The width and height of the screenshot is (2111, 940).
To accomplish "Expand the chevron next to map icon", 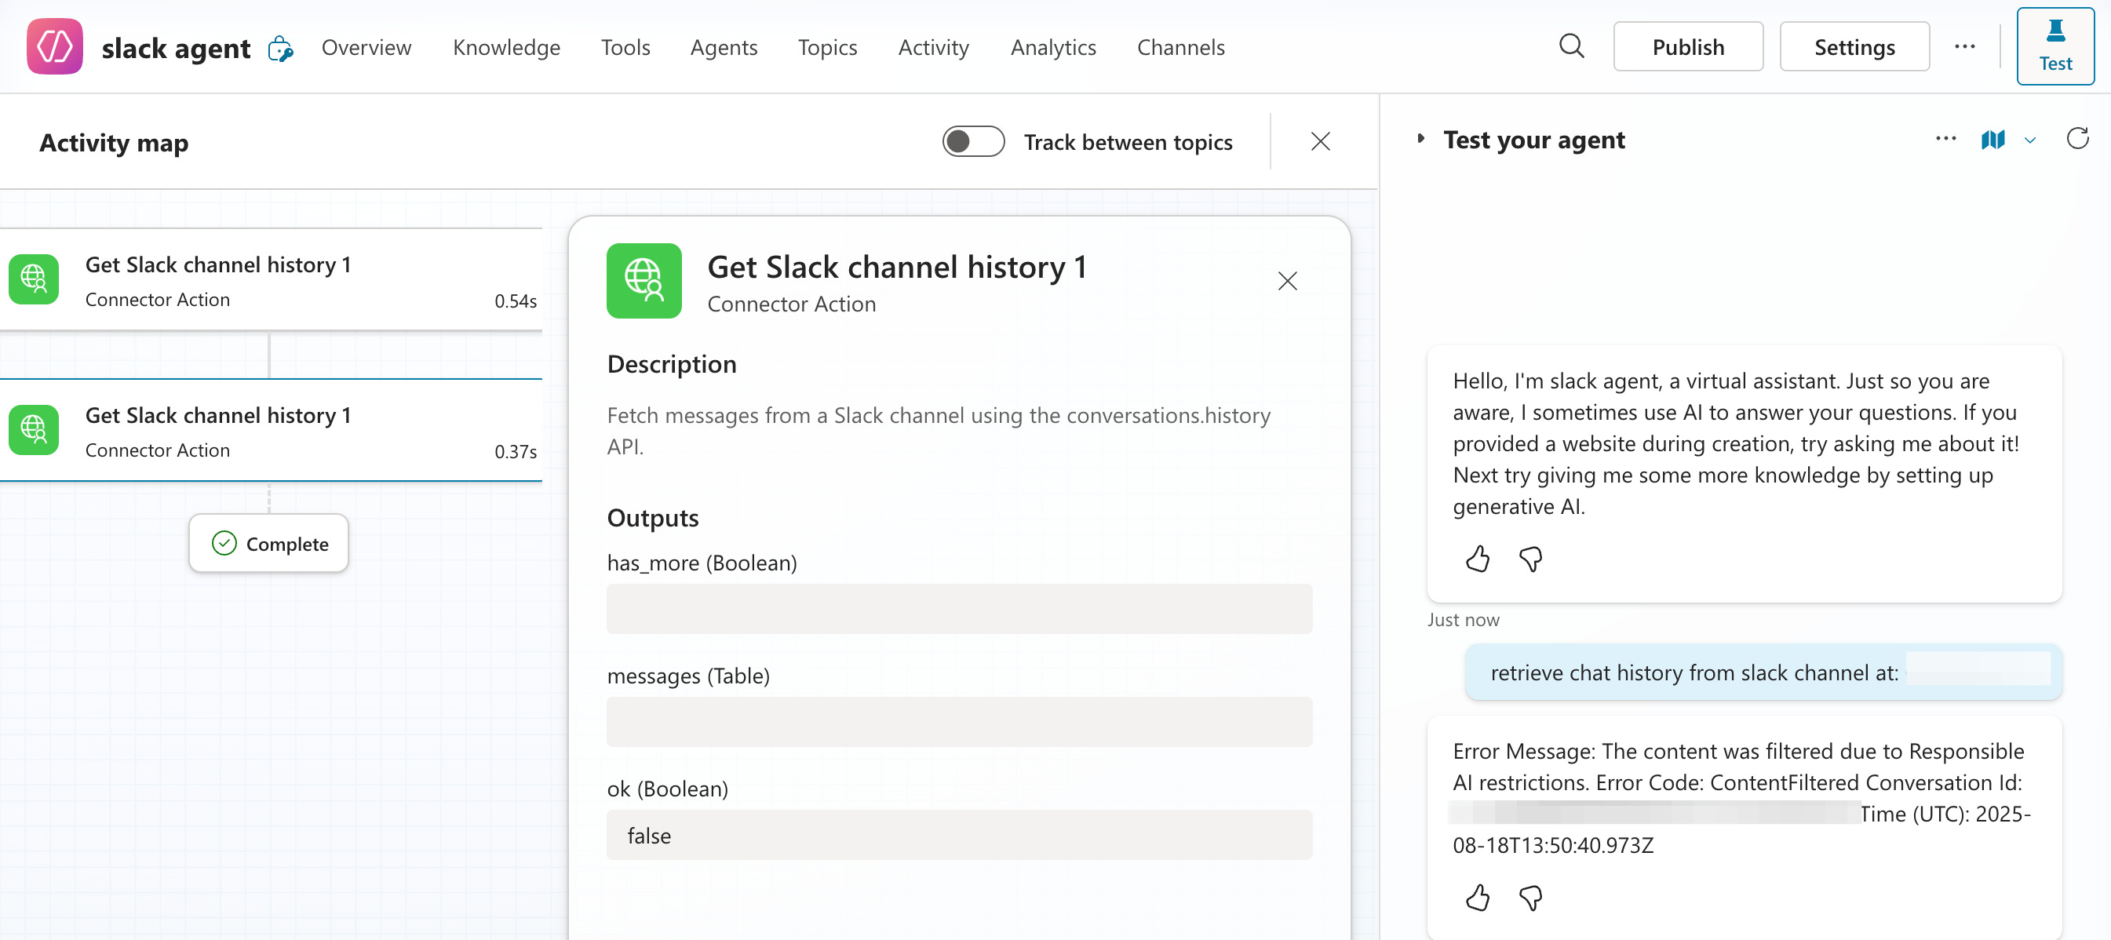I will click(2030, 140).
